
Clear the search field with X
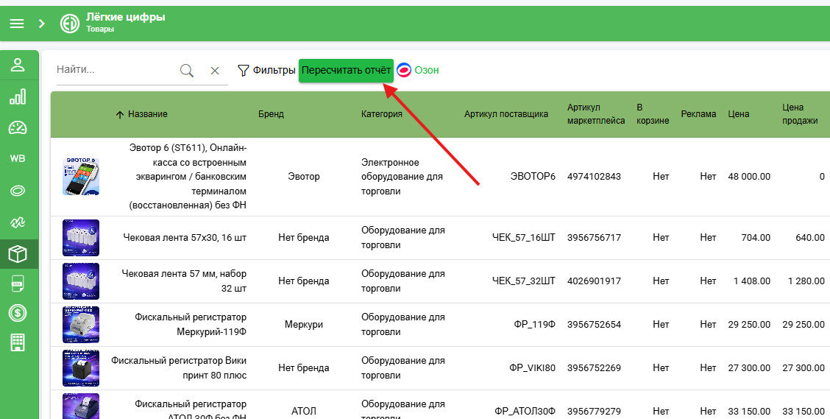point(214,71)
